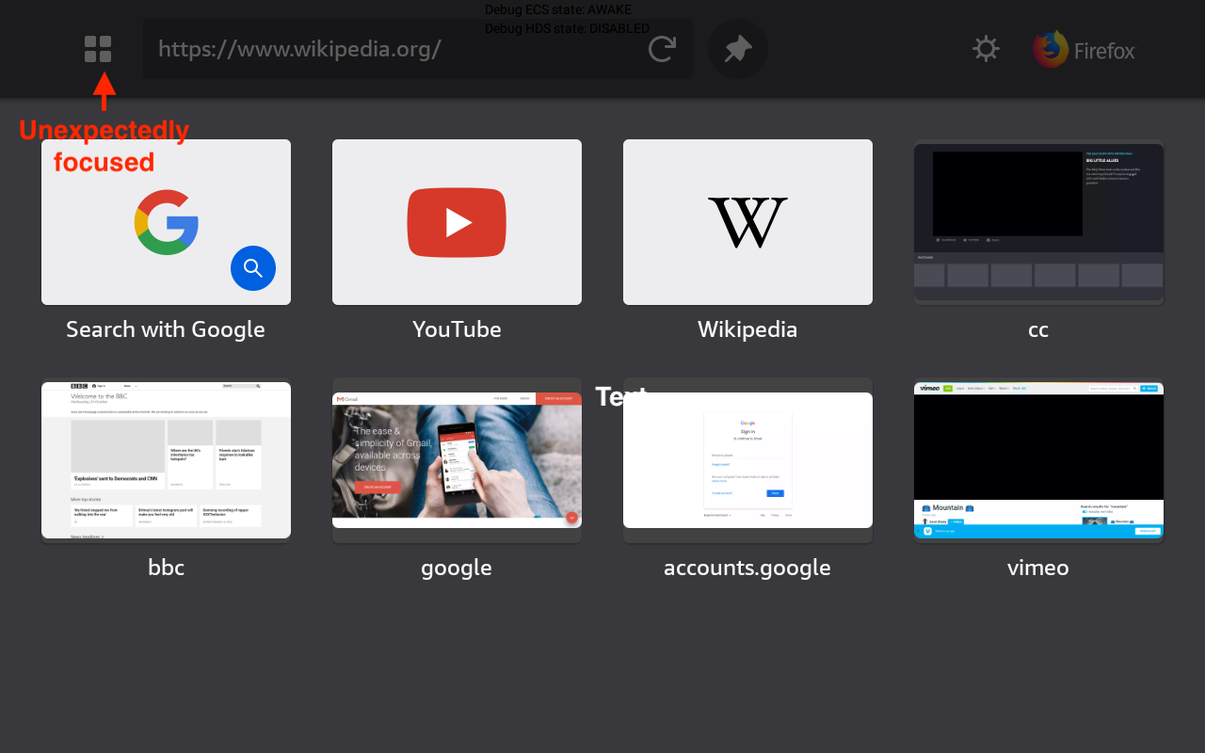Click the vimeo label text
Viewport: 1205px width, 753px height.
pos(1038,567)
